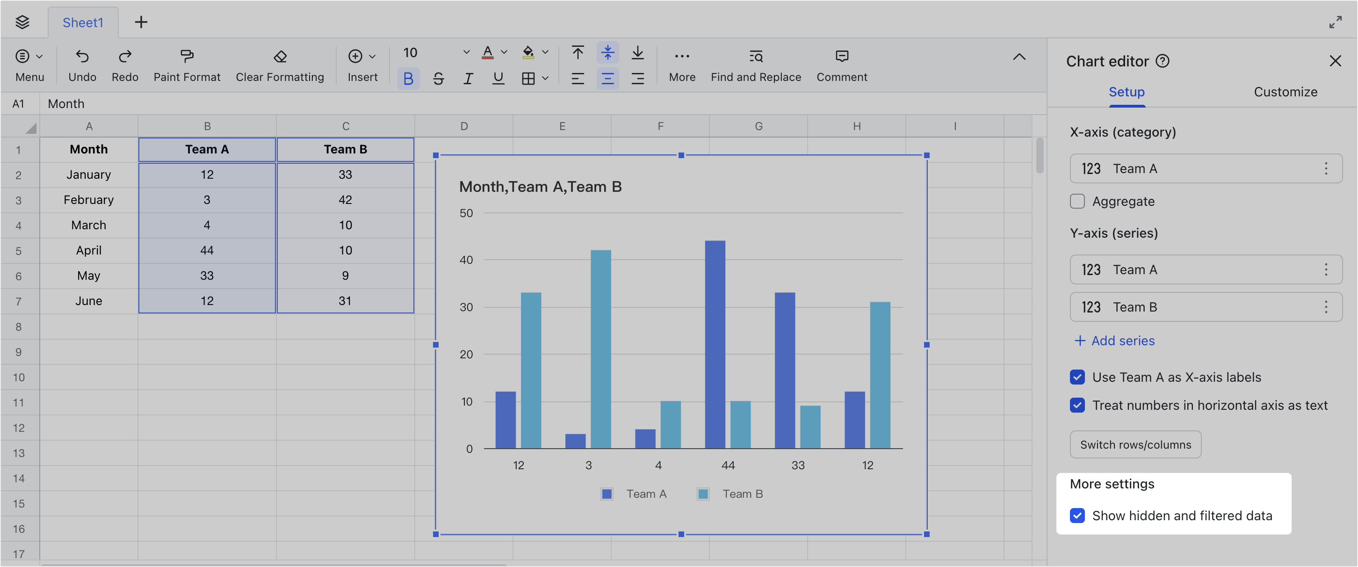Open the fill color dropdown
The image size is (1358, 567).
pos(545,52)
